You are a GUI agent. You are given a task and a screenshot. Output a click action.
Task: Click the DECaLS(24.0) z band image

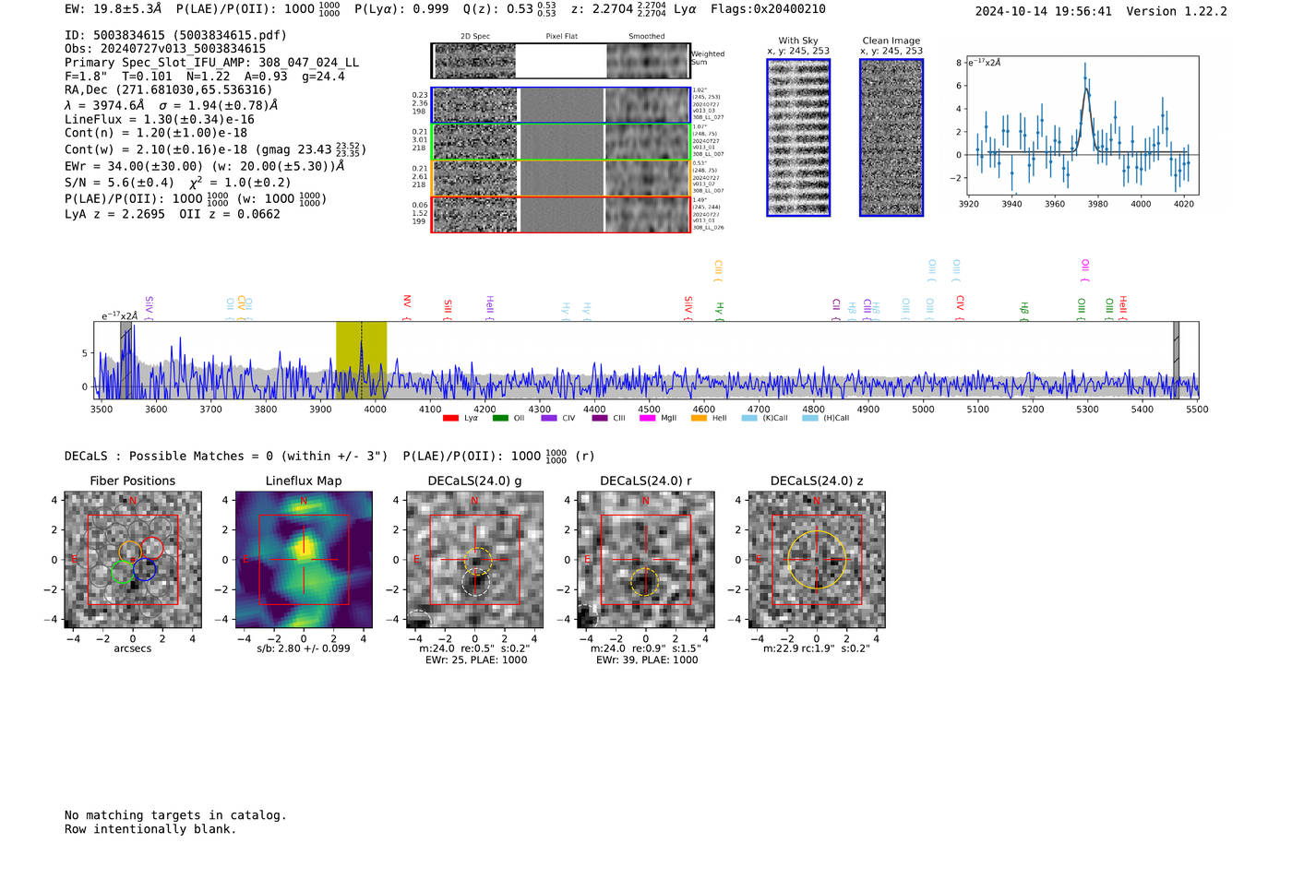coord(817,560)
